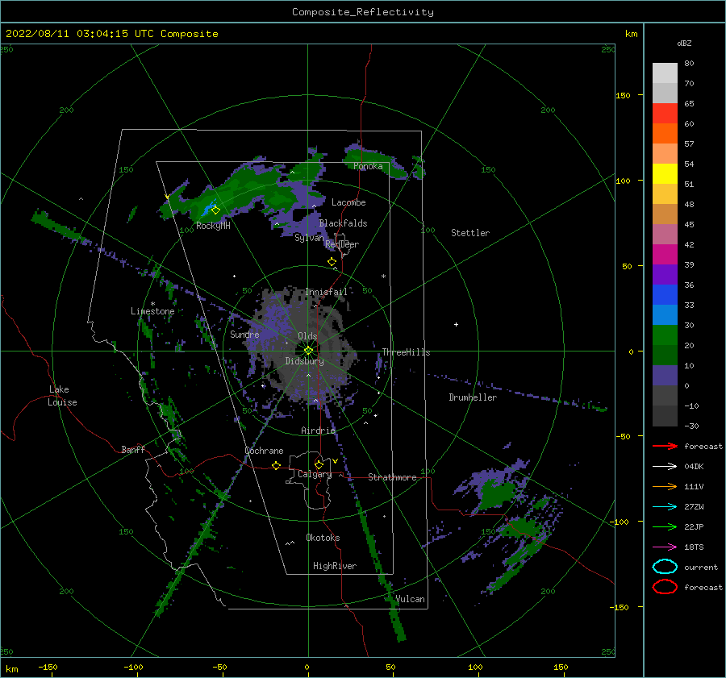
Task: Click the dBZ legend heading
Action: pyautogui.click(x=684, y=43)
